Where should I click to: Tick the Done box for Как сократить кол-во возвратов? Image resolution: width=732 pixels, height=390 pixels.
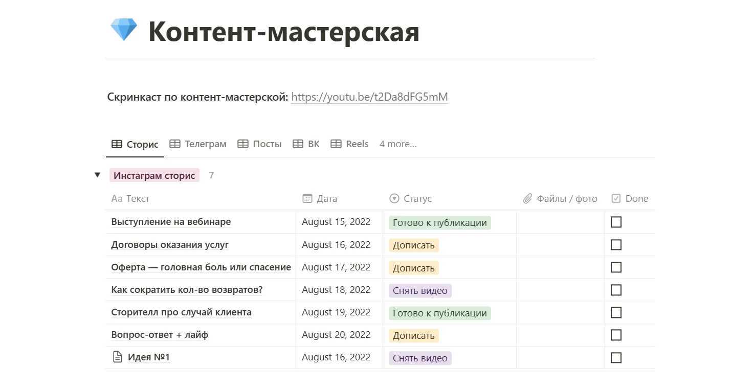(x=616, y=290)
